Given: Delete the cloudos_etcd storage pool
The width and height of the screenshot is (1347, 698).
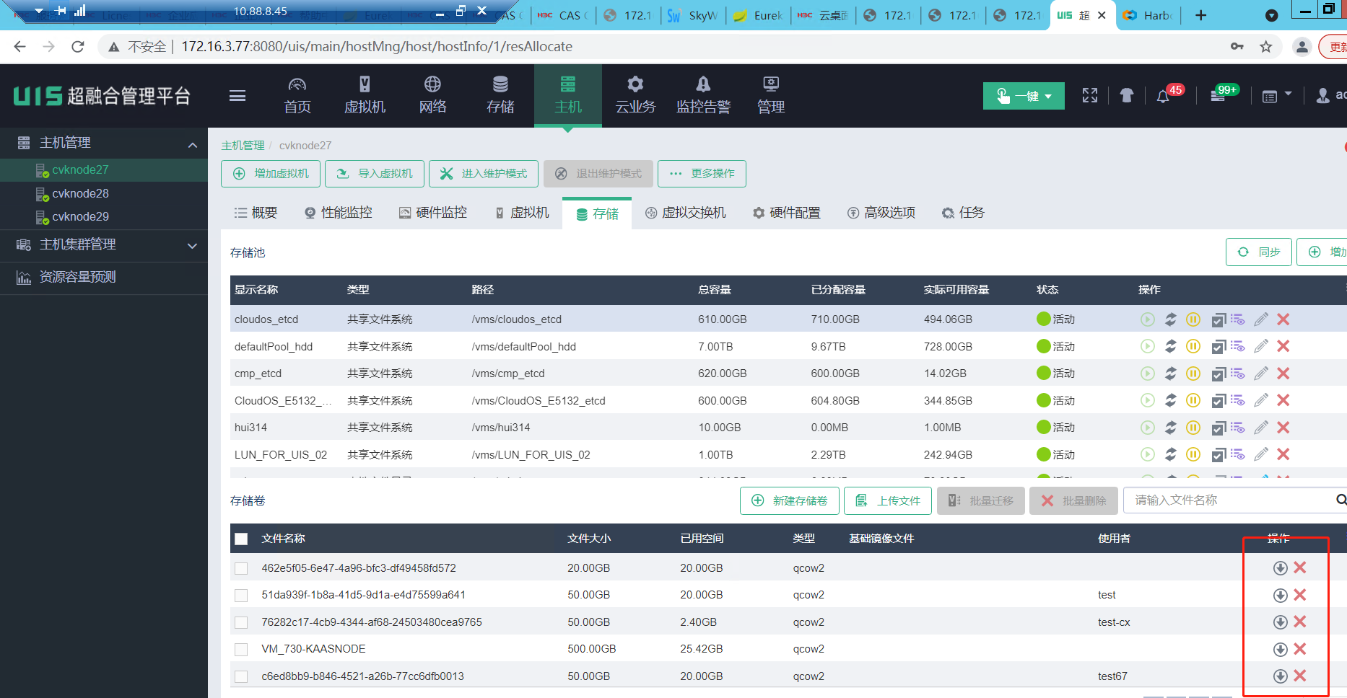Looking at the screenshot, I should (1283, 319).
